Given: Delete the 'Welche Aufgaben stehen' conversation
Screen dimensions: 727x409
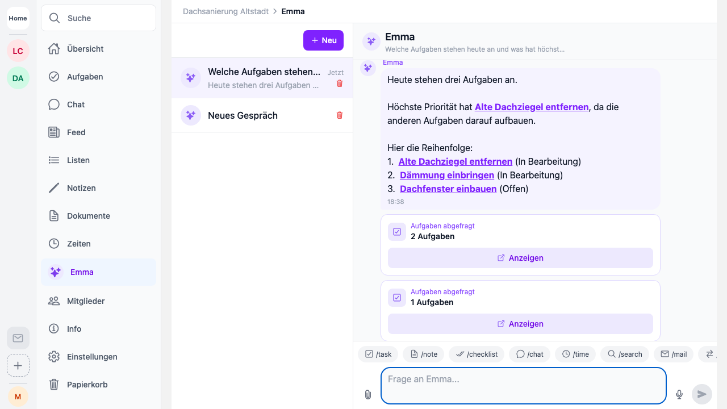Looking at the screenshot, I should coord(340,84).
